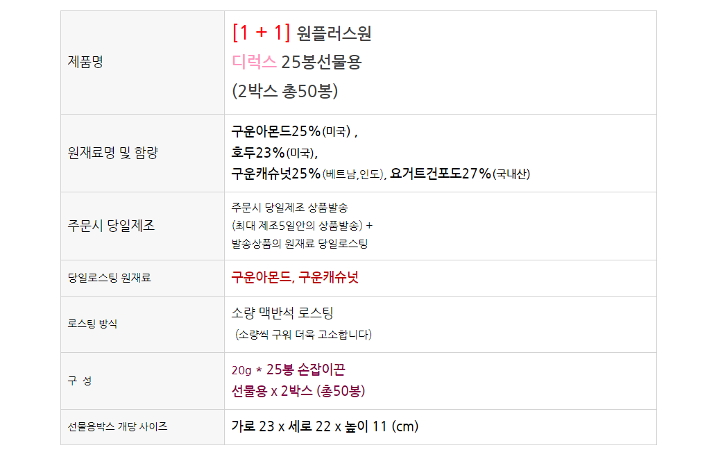This screenshot has width=716, height=466.
Task: Click the 주문시 당일제조 상품발송 description line
Action: click(x=290, y=208)
